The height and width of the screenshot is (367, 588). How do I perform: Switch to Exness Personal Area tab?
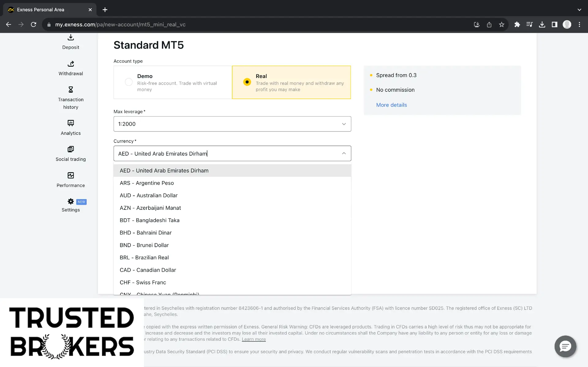coord(50,10)
